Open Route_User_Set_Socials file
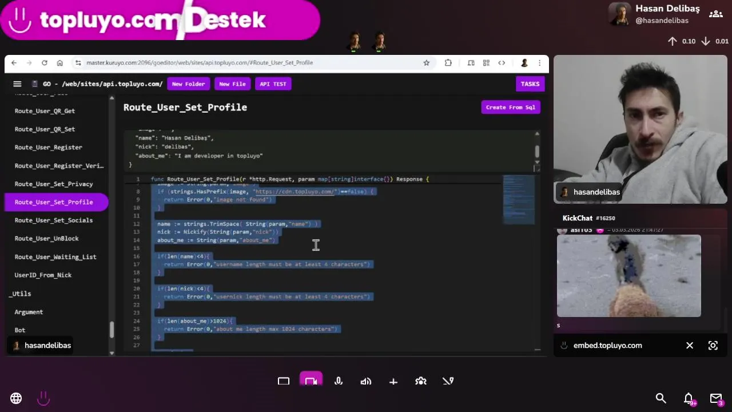This screenshot has height=412, width=732. click(x=54, y=220)
